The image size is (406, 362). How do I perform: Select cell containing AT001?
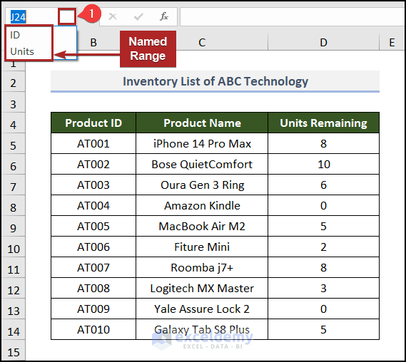coord(93,143)
